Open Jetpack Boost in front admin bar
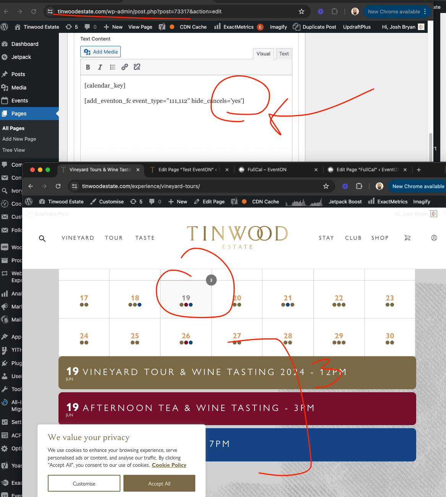Screen dimensions: 446x497 (x=345, y=201)
